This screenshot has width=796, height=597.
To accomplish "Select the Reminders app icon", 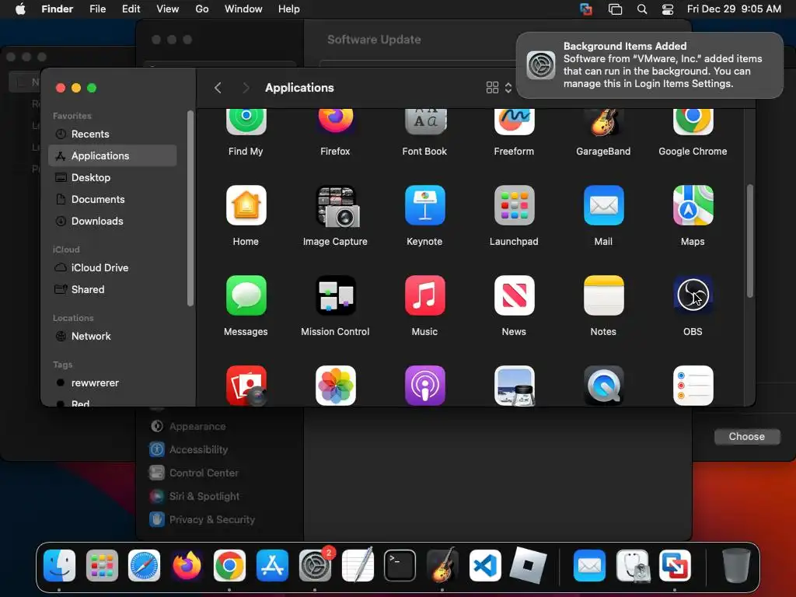I will coord(693,386).
